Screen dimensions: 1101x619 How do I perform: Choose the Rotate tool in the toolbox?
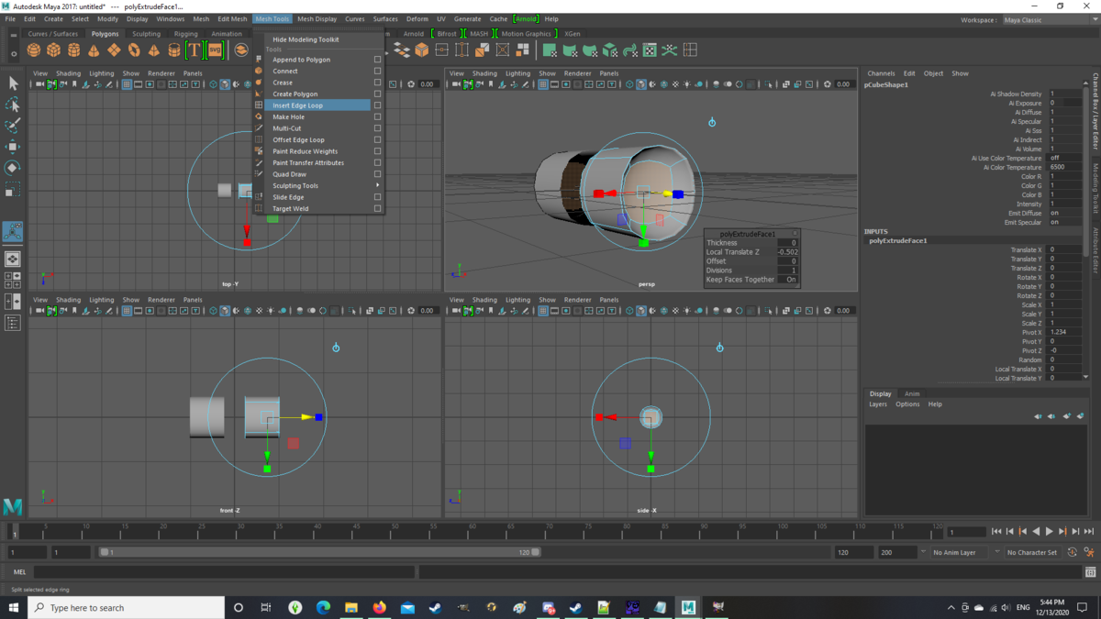tap(13, 168)
